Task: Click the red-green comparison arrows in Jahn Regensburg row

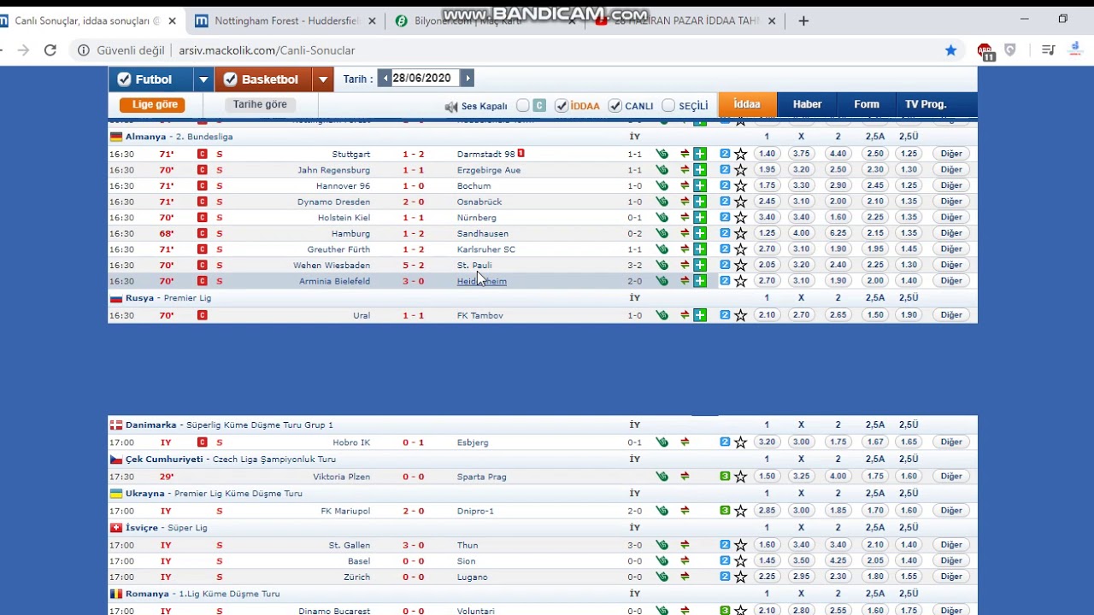Action: tap(685, 170)
